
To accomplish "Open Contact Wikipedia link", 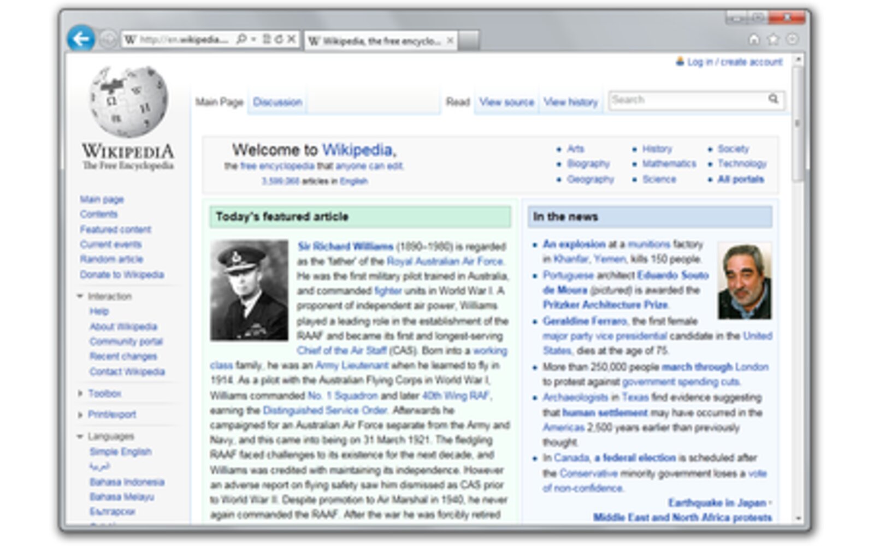I will point(127,371).
